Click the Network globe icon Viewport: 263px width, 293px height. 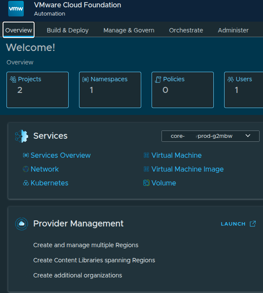click(26, 169)
